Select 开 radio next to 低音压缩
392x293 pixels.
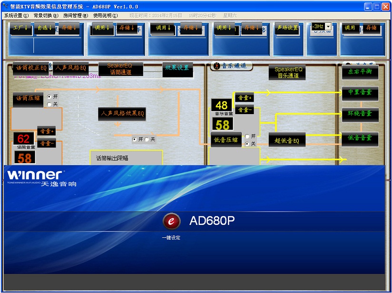[x=247, y=136]
